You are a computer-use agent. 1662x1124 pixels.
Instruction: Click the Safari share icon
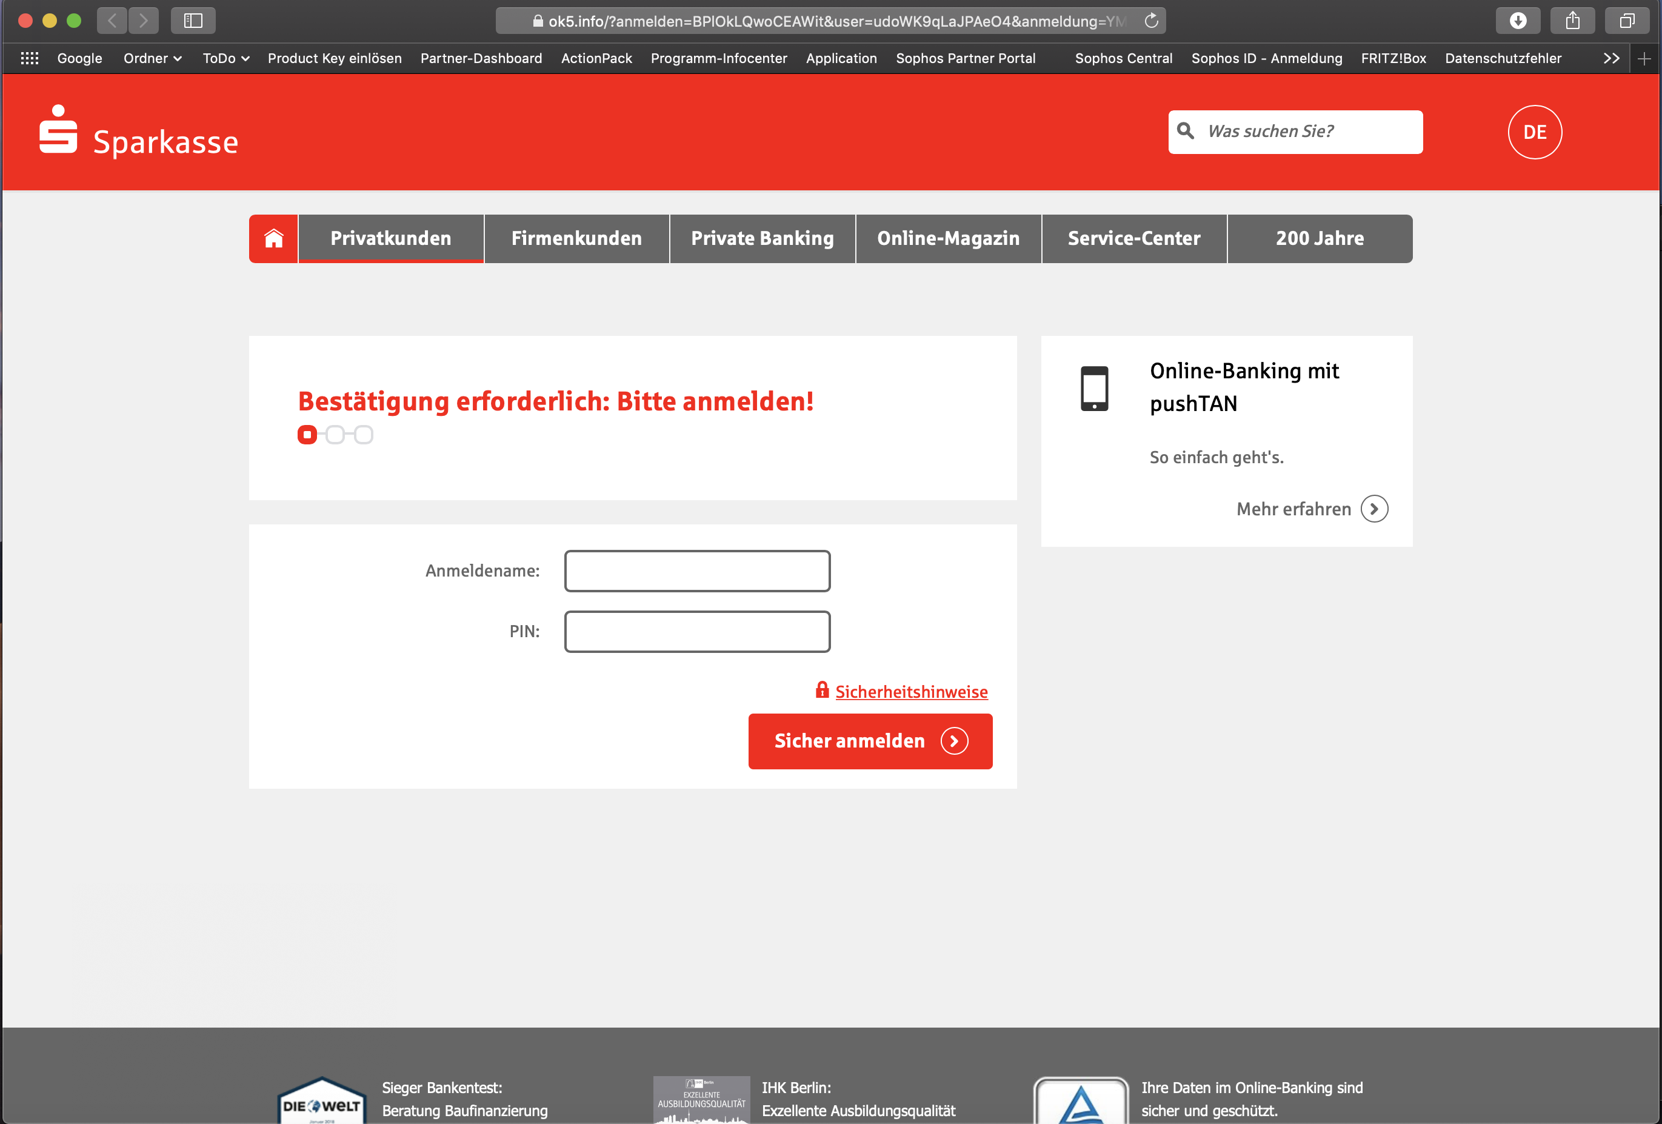[1572, 21]
